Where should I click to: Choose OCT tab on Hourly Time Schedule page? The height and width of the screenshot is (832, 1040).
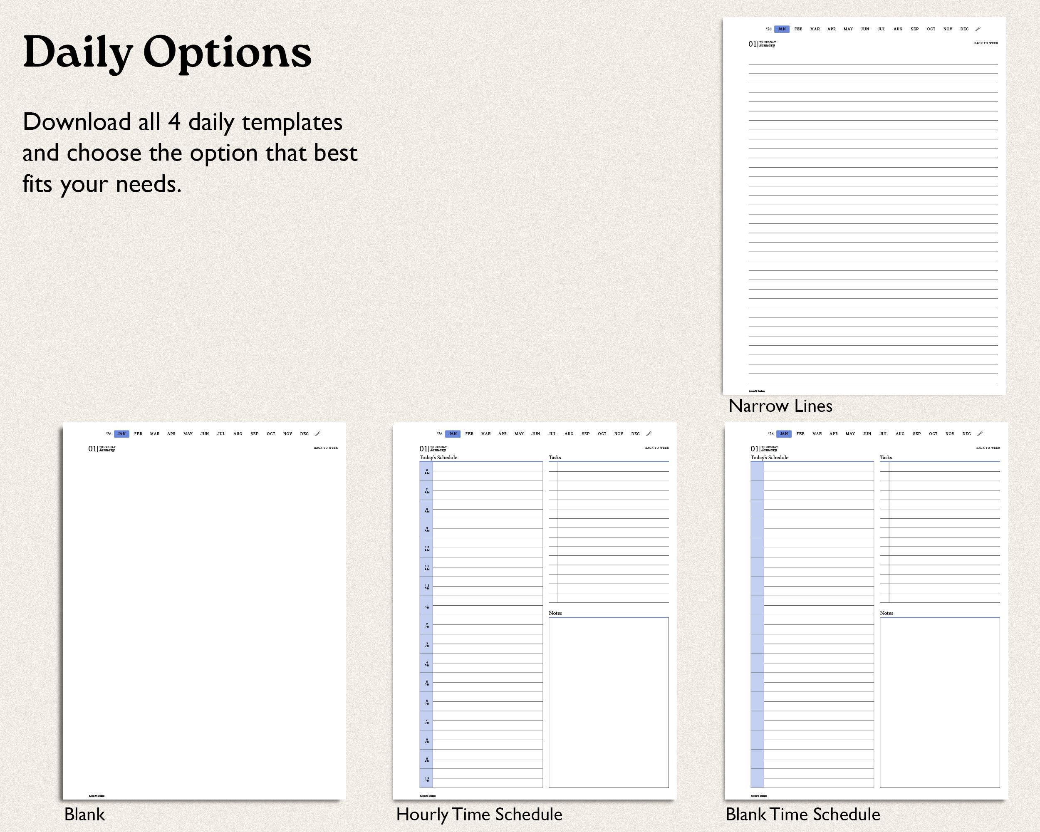[x=602, y=433]
